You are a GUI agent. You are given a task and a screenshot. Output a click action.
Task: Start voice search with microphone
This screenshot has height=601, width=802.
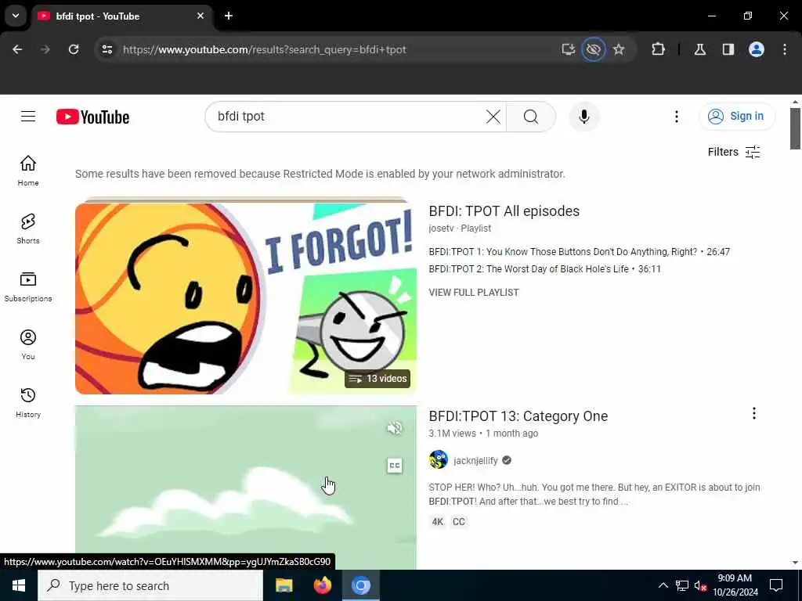(x=583, y=117)
